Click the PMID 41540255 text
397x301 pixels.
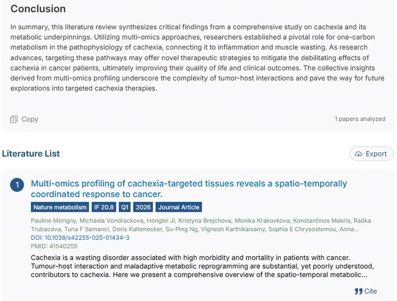(x=54, y=246)
